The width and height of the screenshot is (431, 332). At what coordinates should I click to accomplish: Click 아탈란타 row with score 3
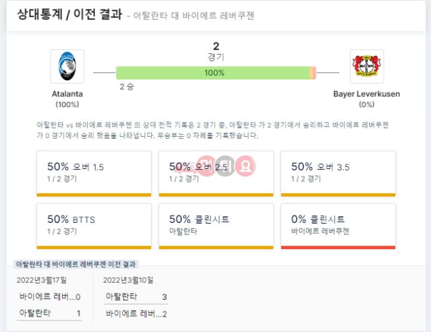[136, 296]
